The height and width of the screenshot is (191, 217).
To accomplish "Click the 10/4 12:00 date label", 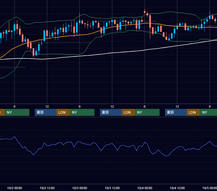I will [177, 188].
